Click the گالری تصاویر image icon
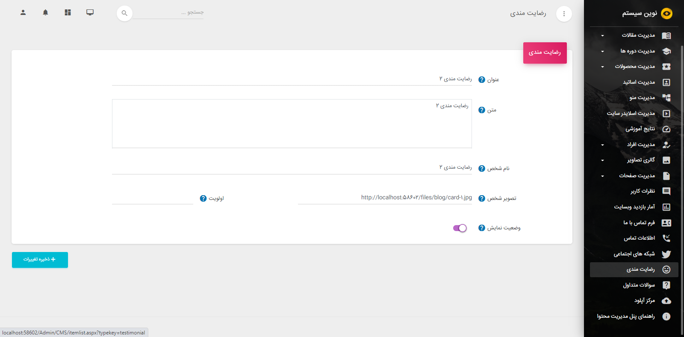This screenshot has width=684, height=337. click(x=666, y=160)
